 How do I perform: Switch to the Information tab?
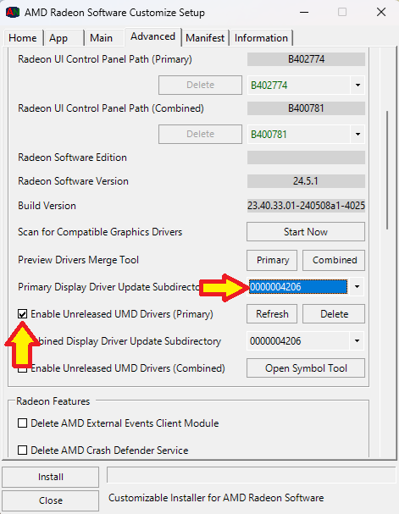[x=261, y=38]
